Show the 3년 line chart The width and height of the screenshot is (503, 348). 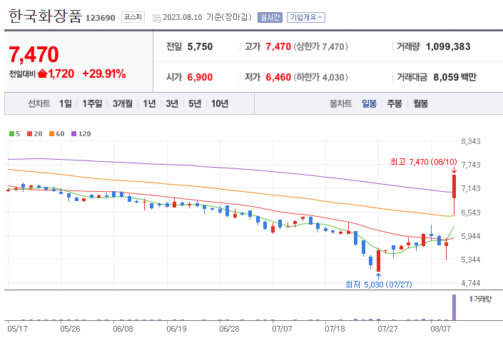[x=172, y=103]
